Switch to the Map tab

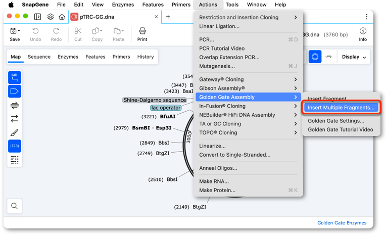point(16,57)
